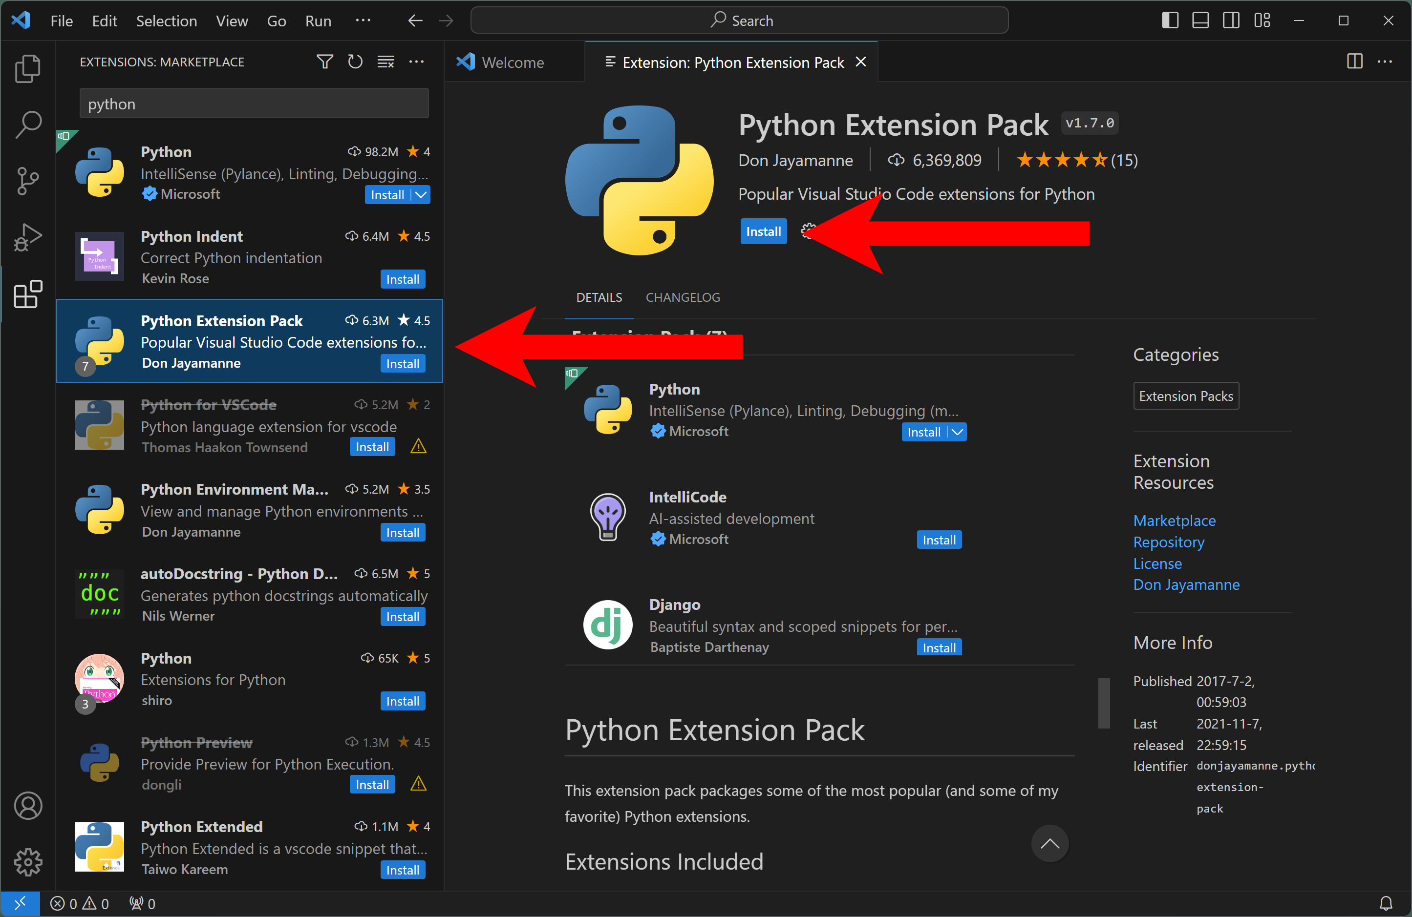This screenshot has width=1412, height=917.
Task: Open the Search view in activity bar
Action: click(x=27, y=124)
